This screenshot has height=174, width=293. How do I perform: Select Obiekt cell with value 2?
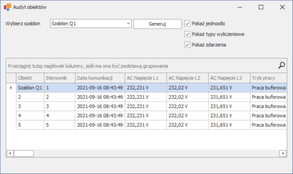[x=30, y=97]
